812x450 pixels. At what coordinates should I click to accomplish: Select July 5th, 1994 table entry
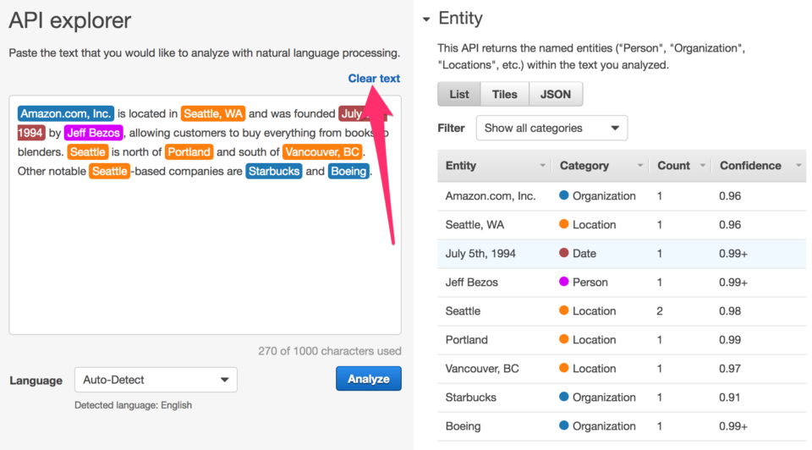(480, 254)
